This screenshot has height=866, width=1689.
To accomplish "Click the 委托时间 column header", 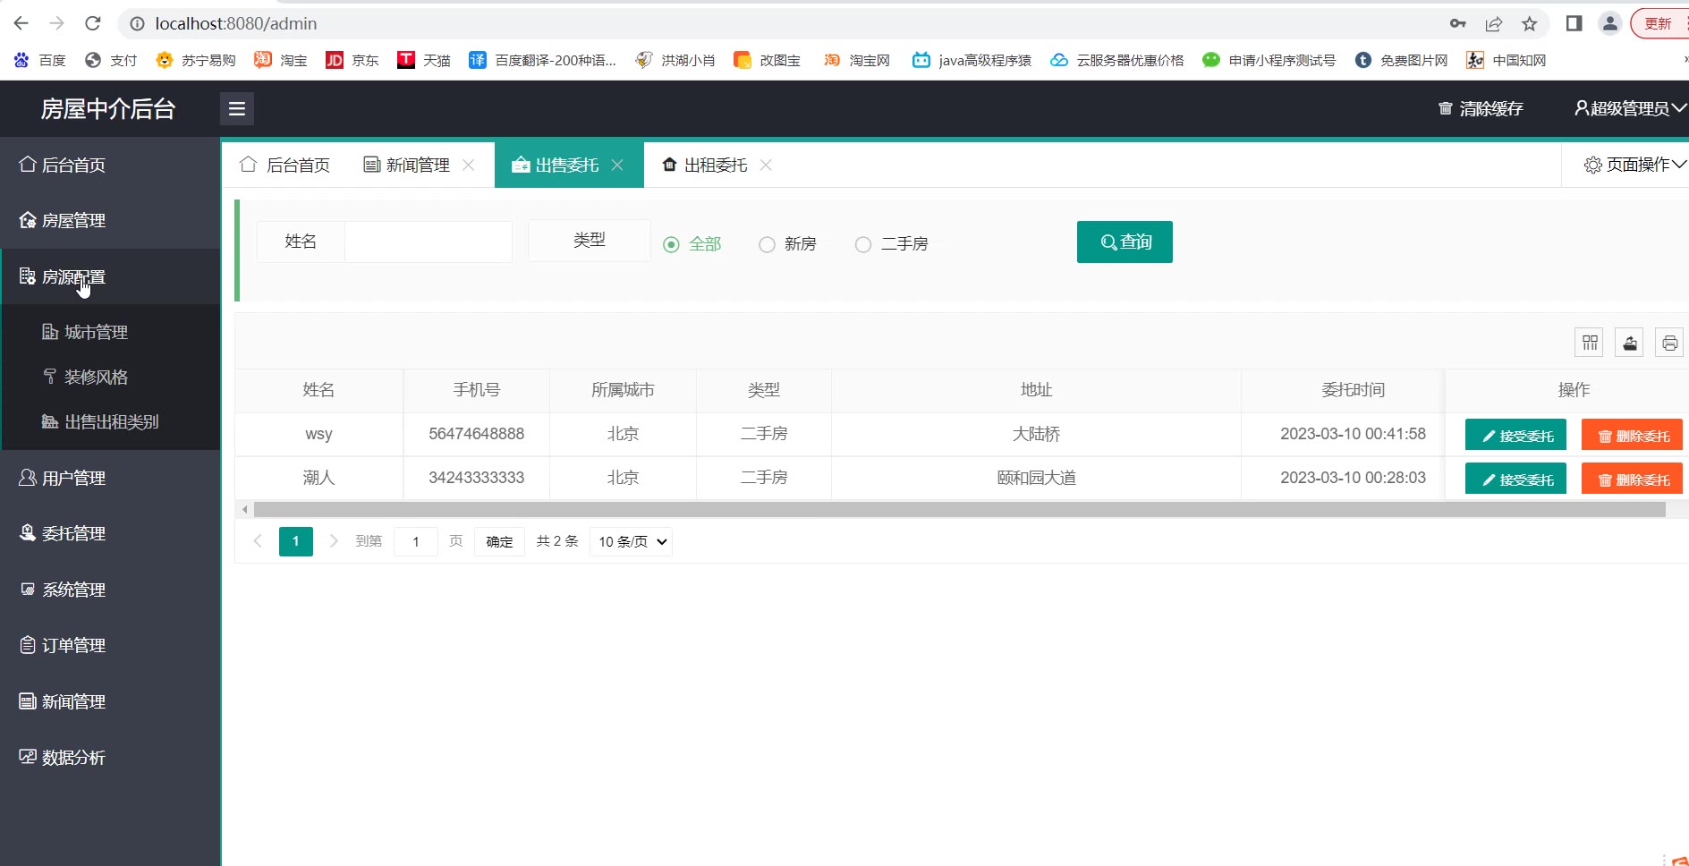I will (1353, 390).
